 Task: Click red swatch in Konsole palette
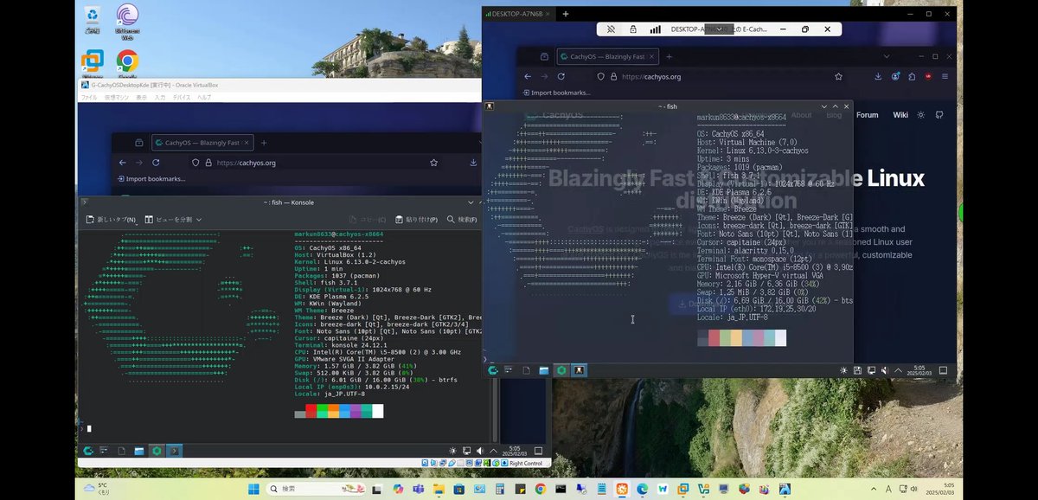click(x=311, y=411)
